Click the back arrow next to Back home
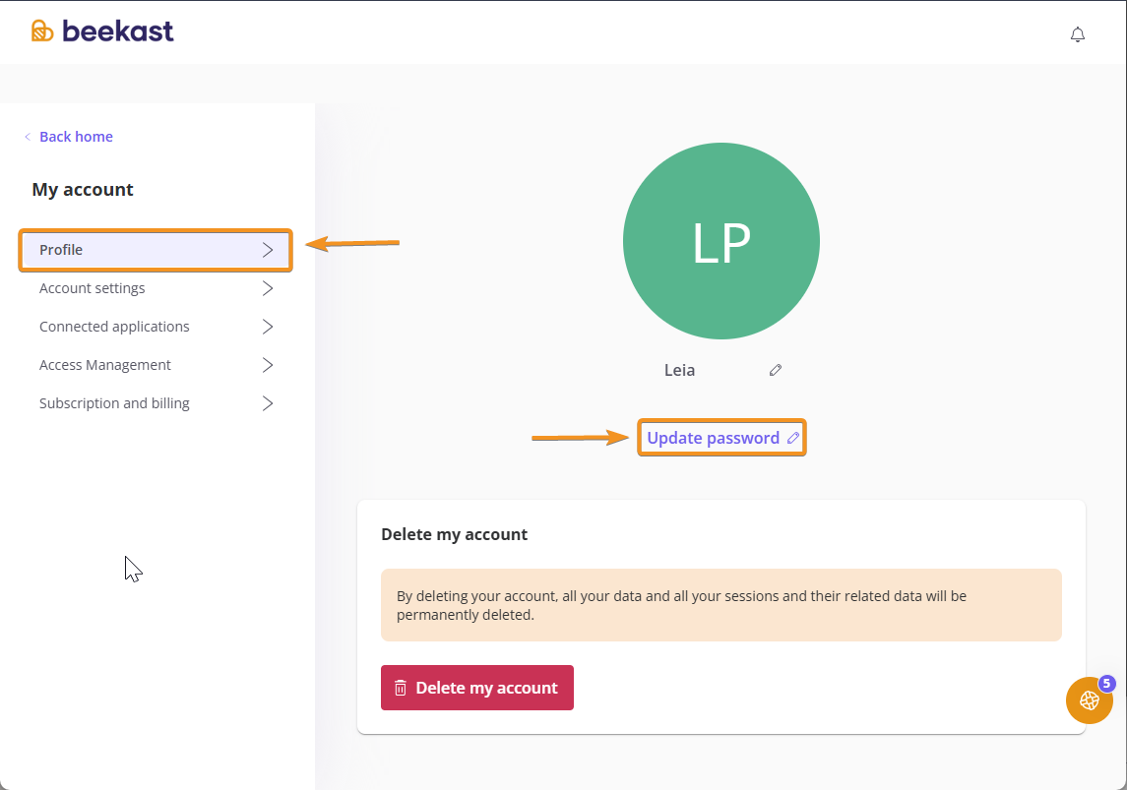The image size is (1127, 790). [28, 137]
